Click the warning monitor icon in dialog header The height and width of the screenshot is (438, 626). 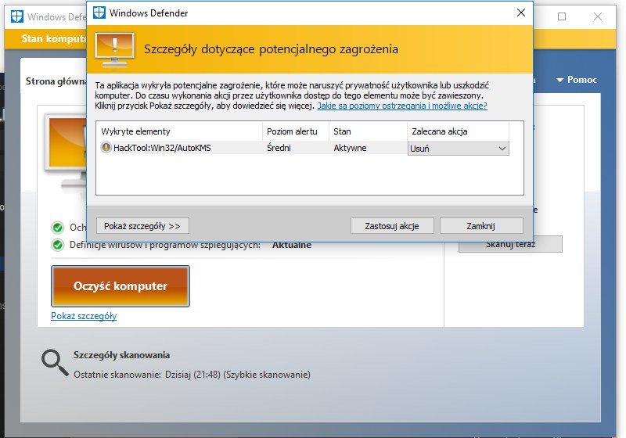(115, 50)
